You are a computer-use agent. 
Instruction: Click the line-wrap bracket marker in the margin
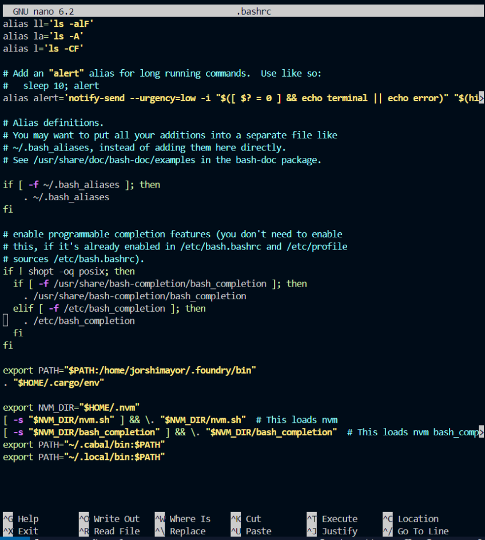5,320
